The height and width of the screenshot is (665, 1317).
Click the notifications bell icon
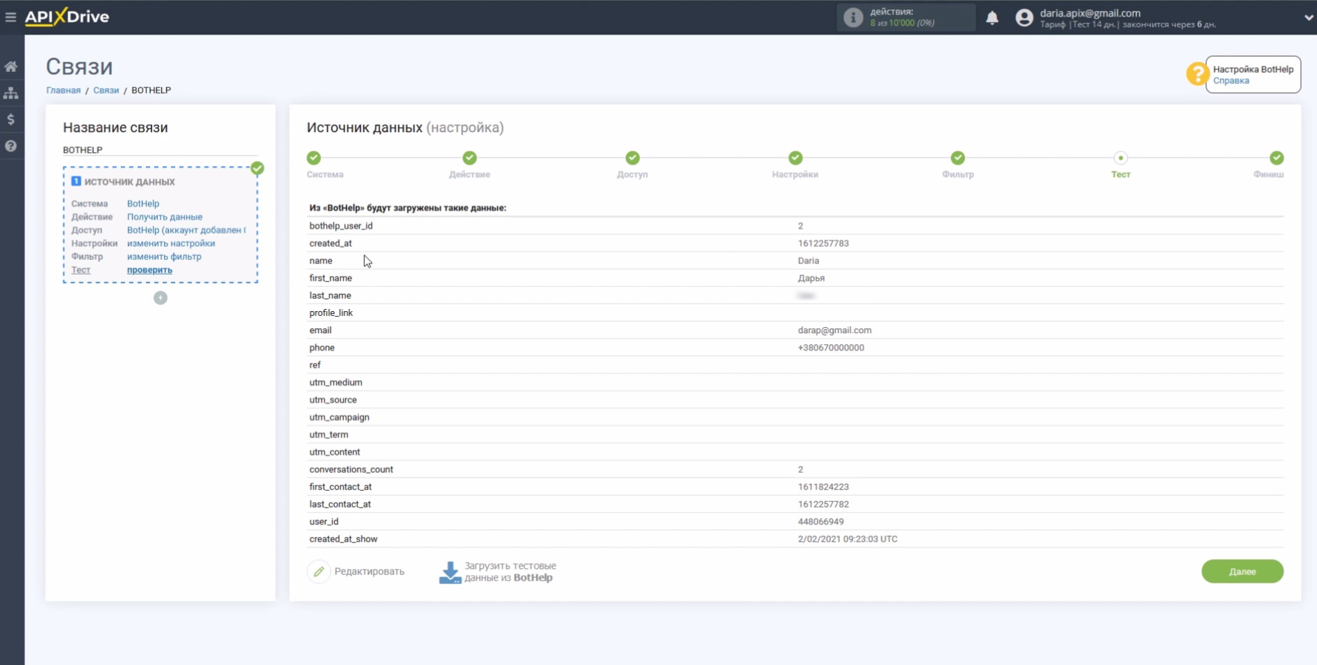point(992,18)
